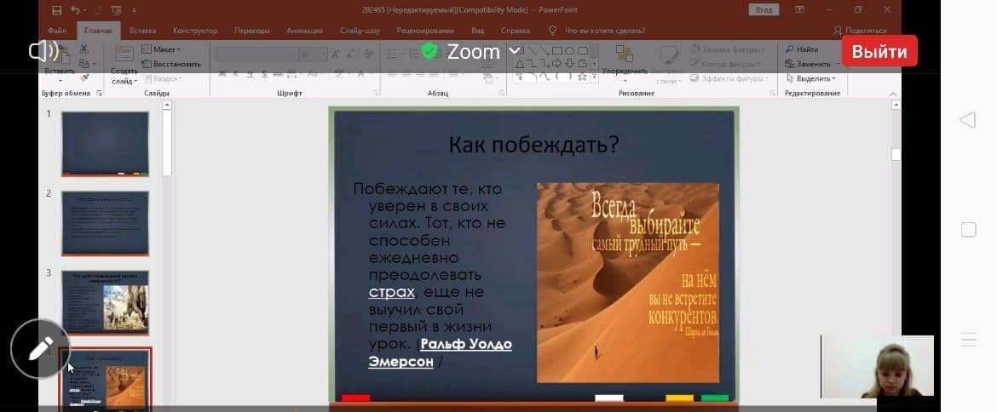Switch to the Вставка ribbon tab
997x412 pixels.
[x=142, y=31]
